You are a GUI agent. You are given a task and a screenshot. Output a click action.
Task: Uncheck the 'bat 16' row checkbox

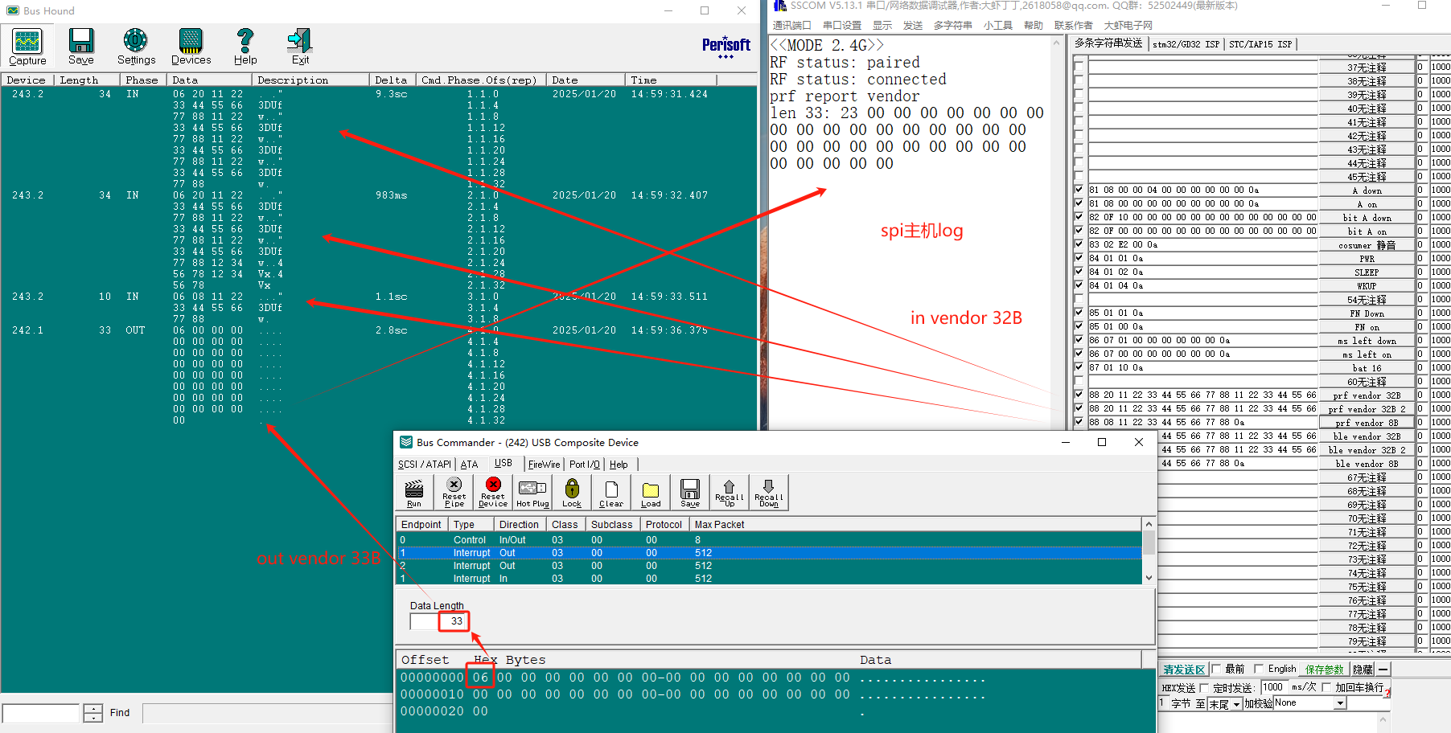(1079, 367)
